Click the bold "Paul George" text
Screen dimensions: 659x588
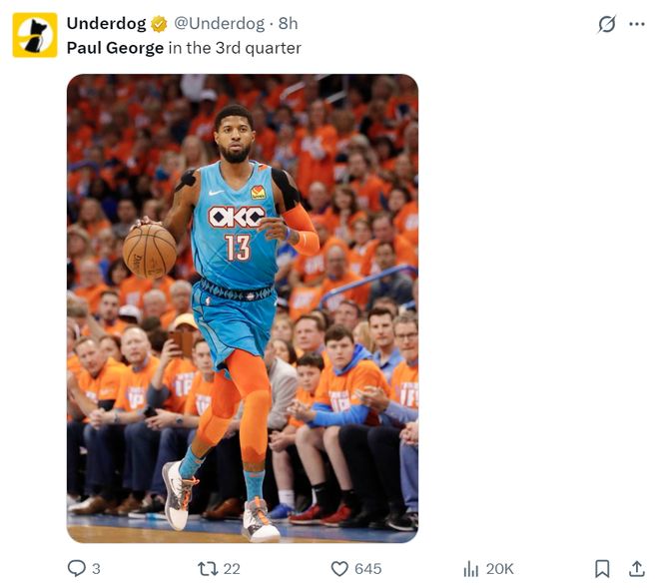(115, 47)
